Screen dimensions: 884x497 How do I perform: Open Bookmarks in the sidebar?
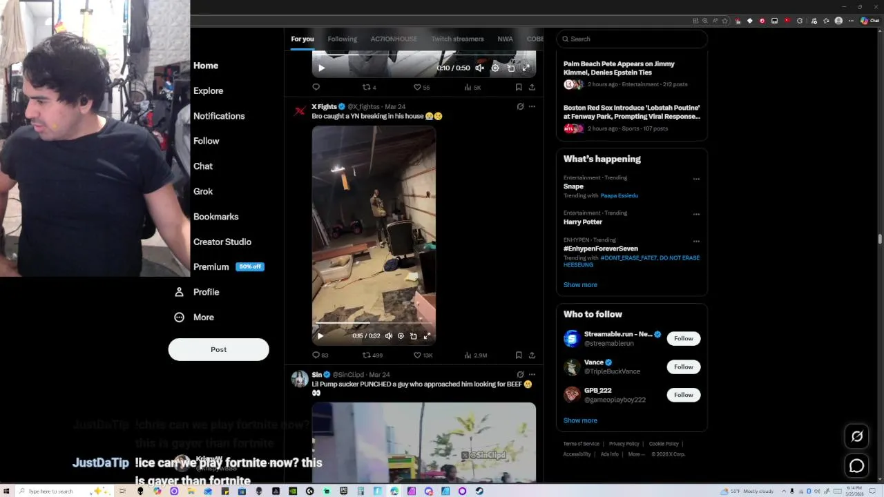coord(215,217)
